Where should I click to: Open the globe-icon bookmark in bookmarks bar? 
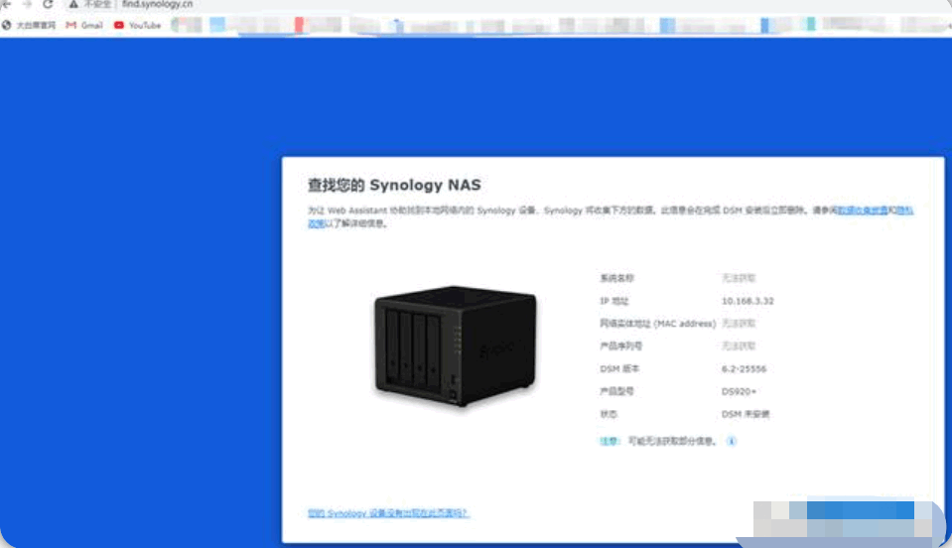coord(29,25)
